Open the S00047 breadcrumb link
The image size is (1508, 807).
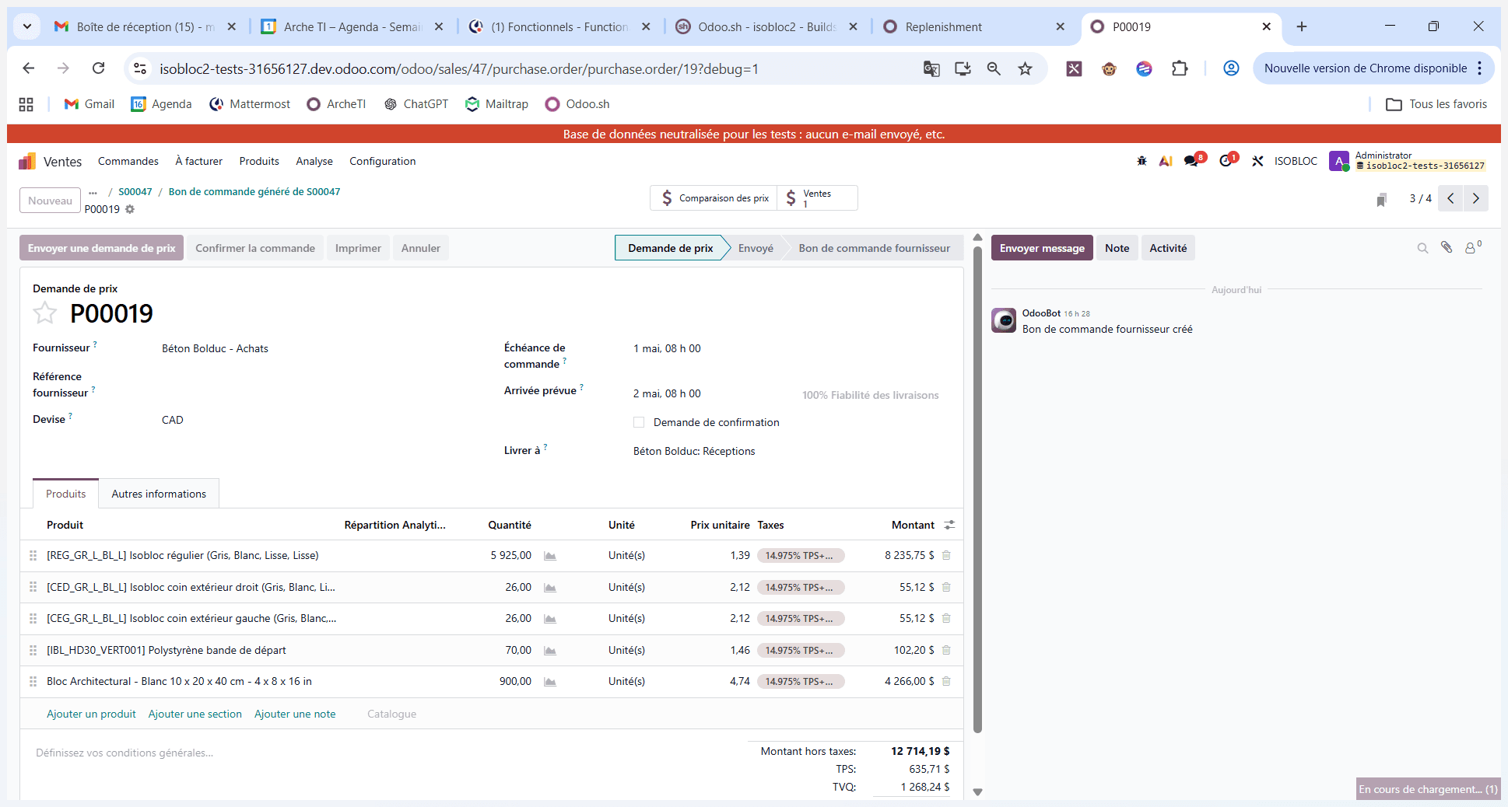click(x=135, y=191)
